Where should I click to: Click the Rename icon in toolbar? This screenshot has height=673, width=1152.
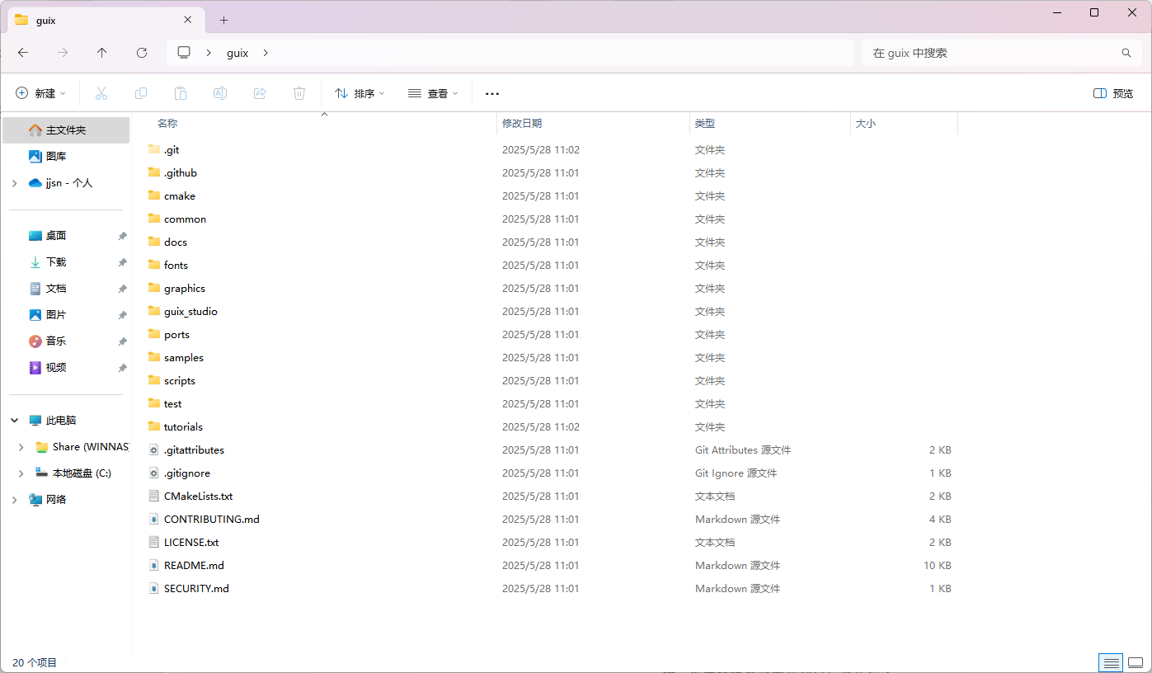(220, 94)
